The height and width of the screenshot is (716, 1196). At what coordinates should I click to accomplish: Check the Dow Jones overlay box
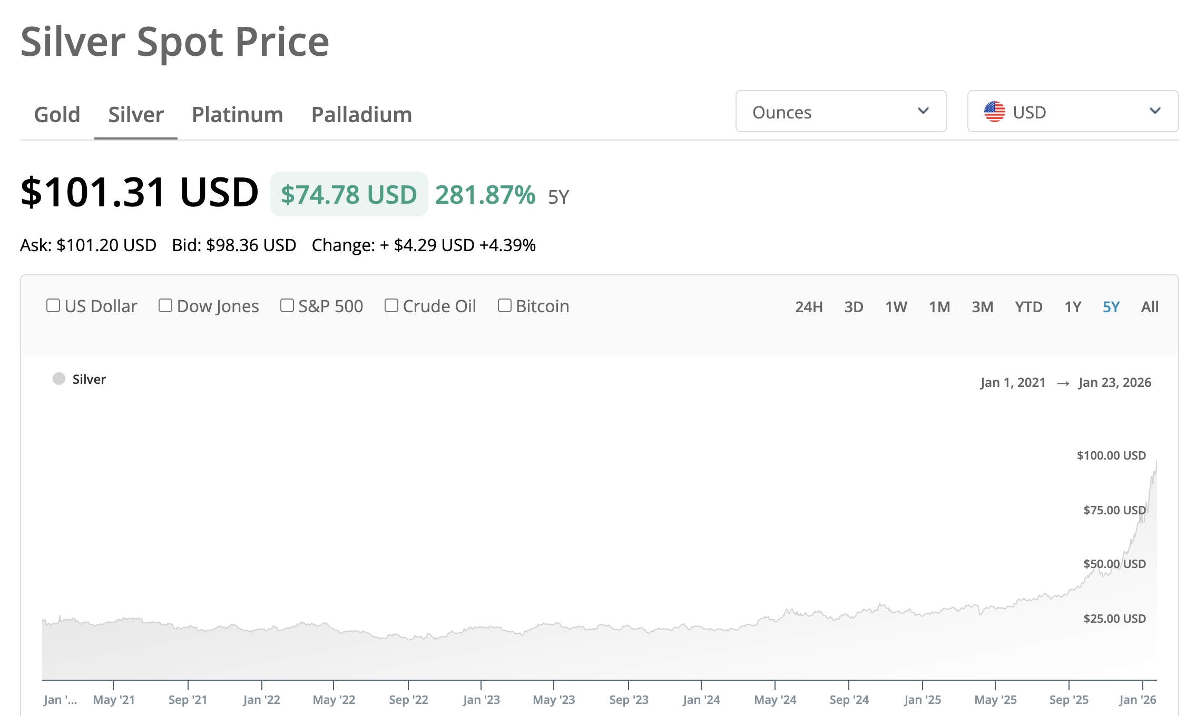click(x=165, y=306)
